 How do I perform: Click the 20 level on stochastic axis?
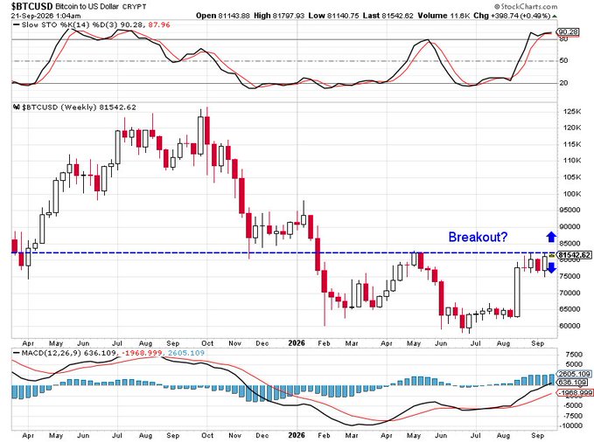coord(563,83)
